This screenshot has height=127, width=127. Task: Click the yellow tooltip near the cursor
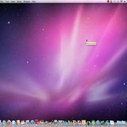coord(91,43)
